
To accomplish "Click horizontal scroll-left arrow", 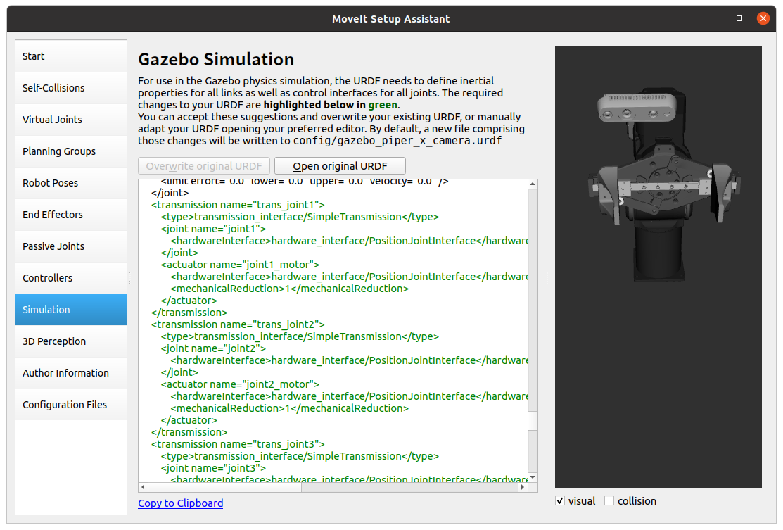I will click(144, 487).
